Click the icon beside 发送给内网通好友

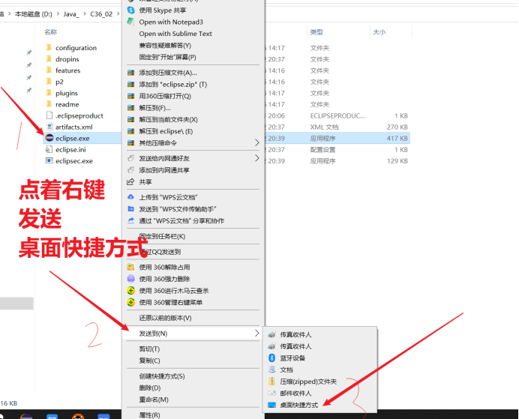[x=131, y=158]
